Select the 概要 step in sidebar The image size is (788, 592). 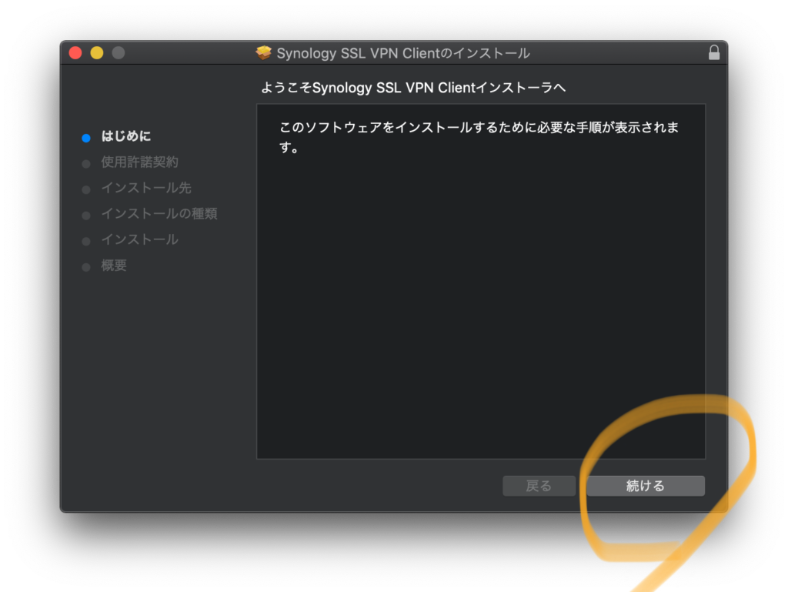pyautogui.click(x=114, y=266)
